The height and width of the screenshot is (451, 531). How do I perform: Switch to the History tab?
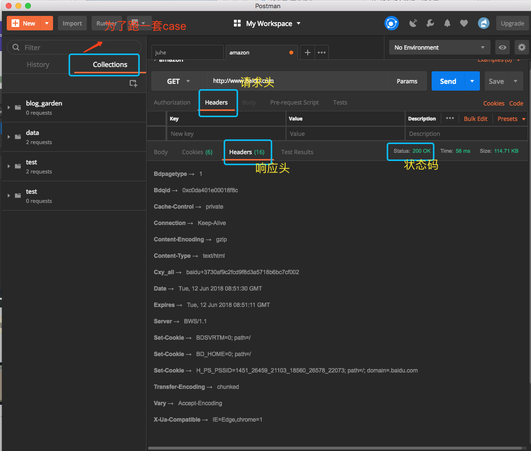[x=38, y=65]
